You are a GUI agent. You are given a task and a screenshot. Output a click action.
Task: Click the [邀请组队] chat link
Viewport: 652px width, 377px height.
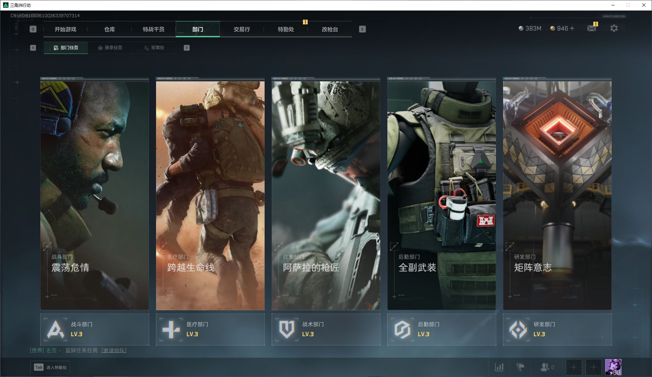tap(114, 351)
